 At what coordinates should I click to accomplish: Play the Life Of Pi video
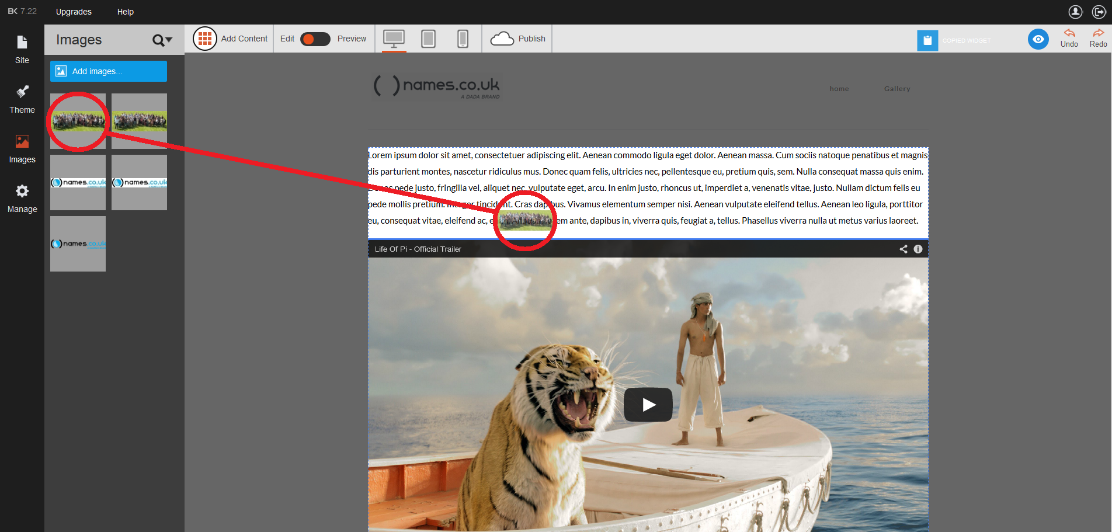point(648,405)
